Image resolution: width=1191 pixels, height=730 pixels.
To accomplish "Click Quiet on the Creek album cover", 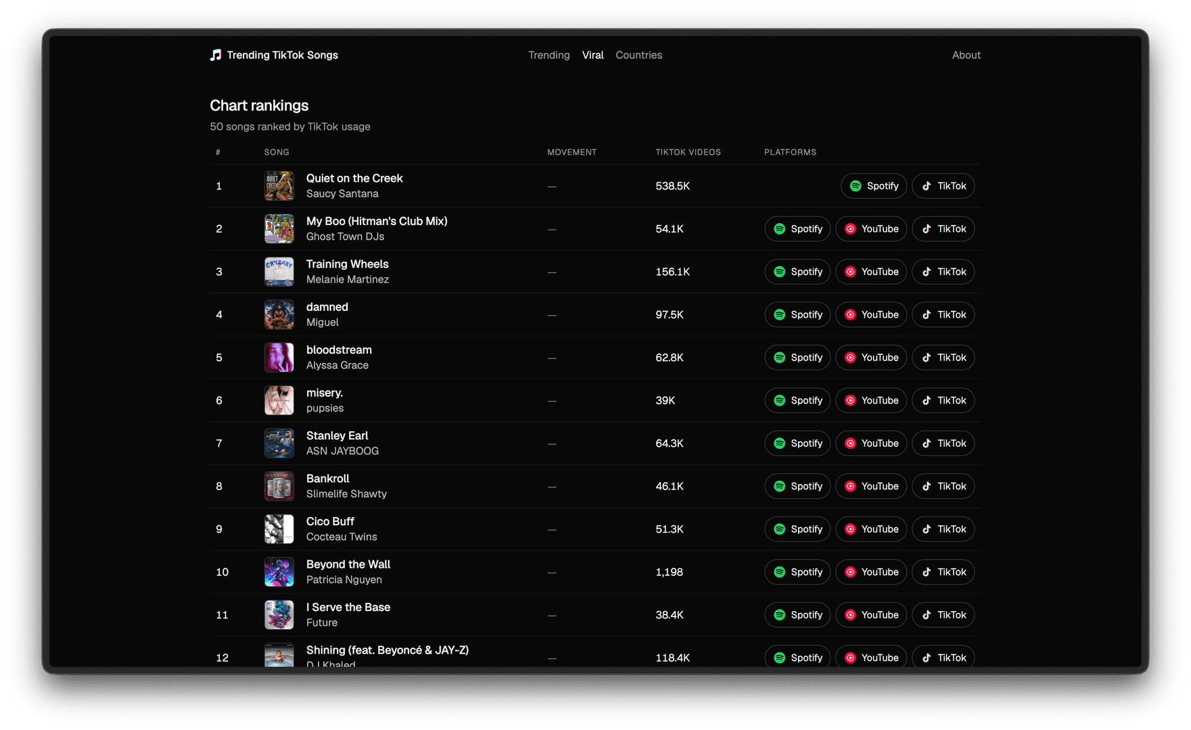I will point(279,186).
